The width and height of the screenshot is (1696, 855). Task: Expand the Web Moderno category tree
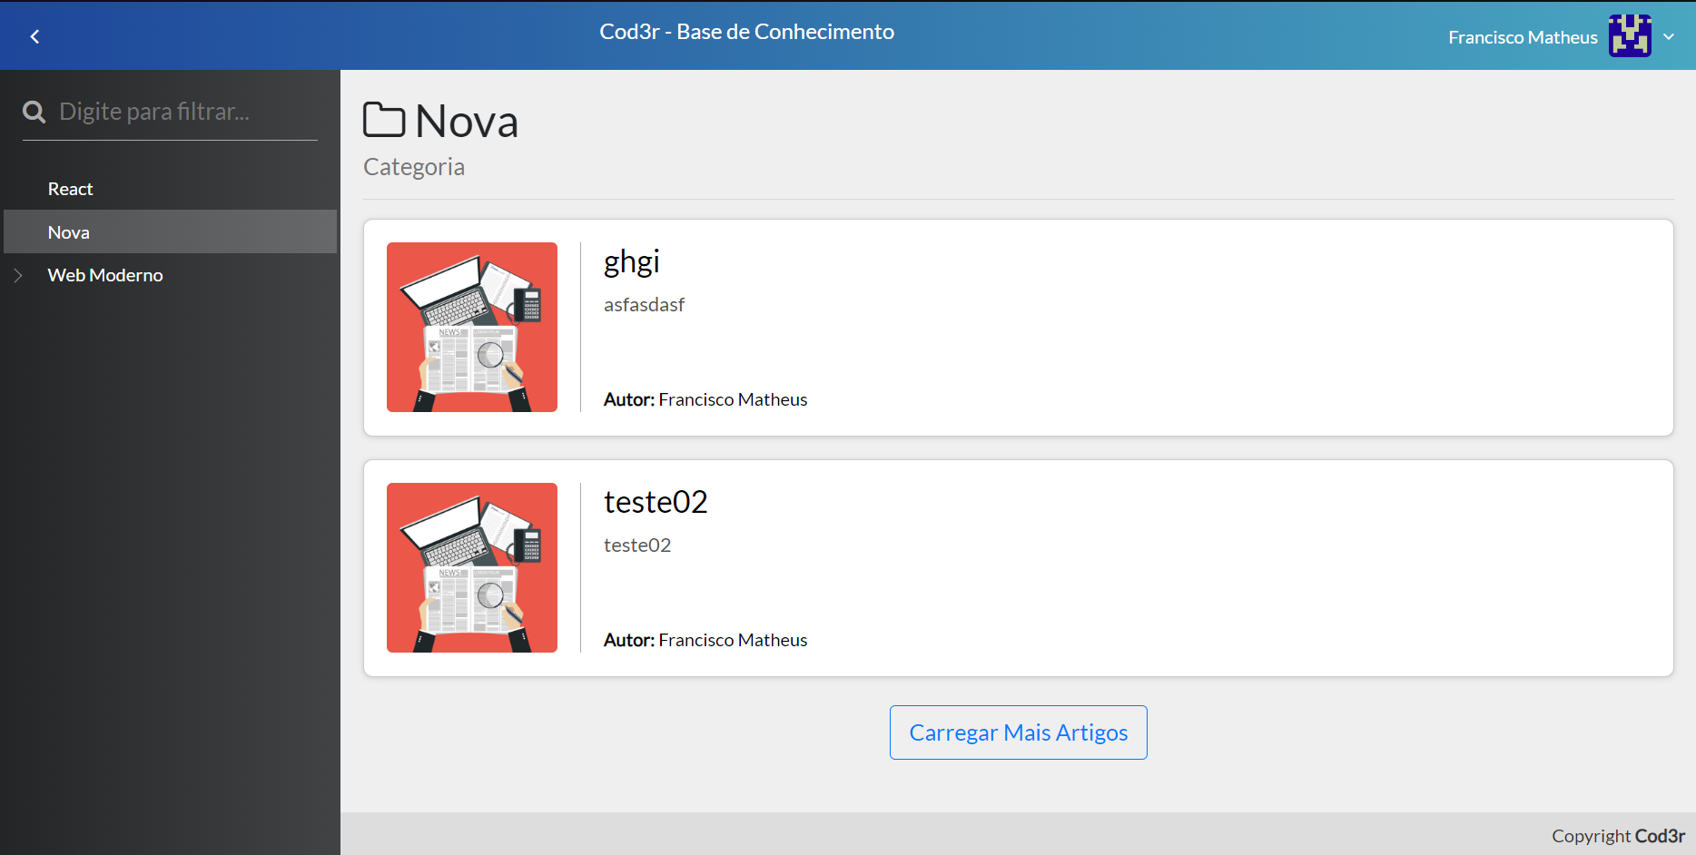point(20,274)
